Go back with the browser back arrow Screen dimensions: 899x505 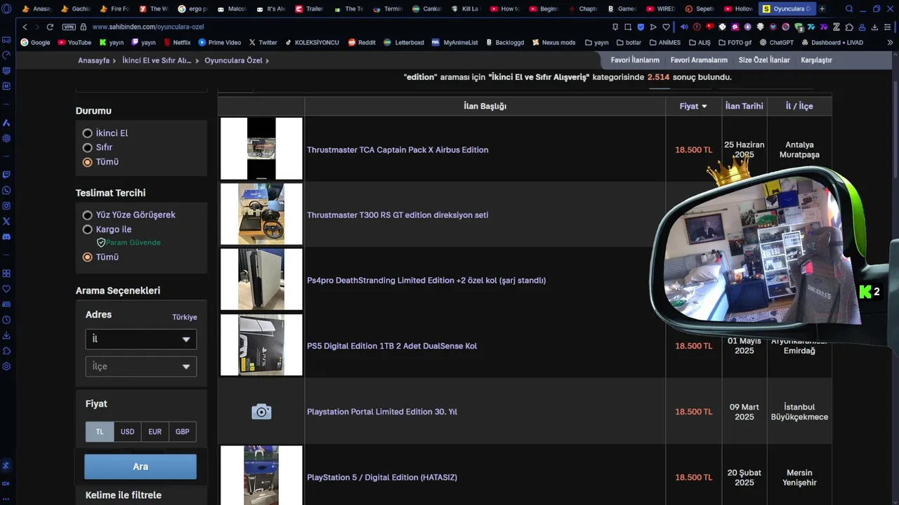coord(25,27)
